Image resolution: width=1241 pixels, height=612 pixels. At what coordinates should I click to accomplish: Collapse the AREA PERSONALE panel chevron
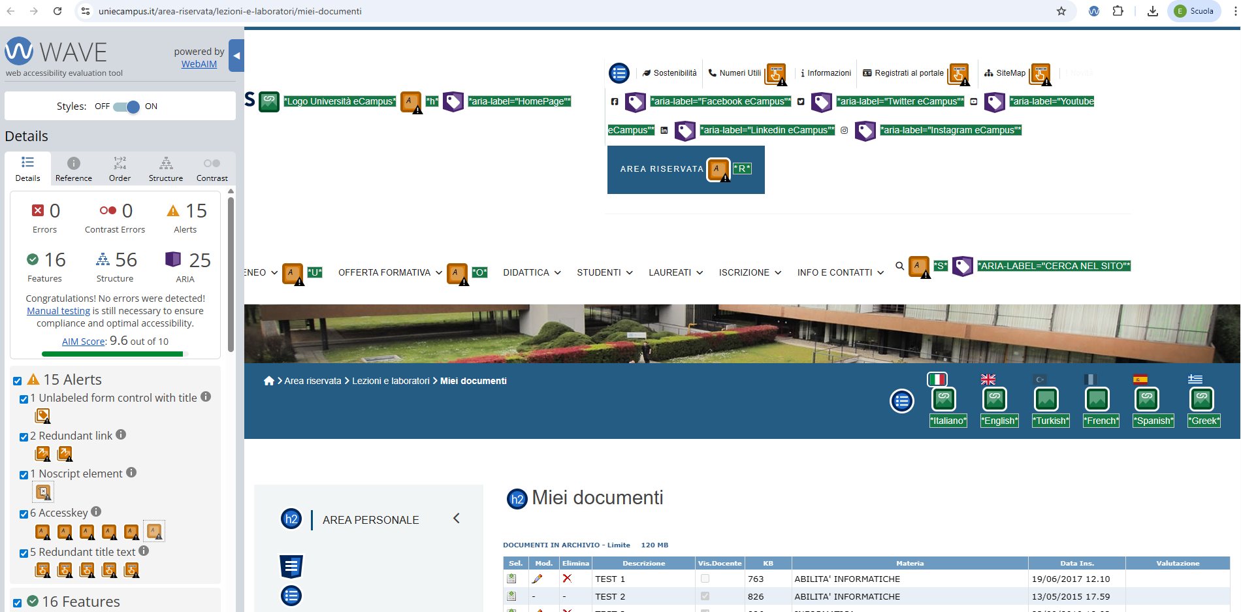pos(457,519)
